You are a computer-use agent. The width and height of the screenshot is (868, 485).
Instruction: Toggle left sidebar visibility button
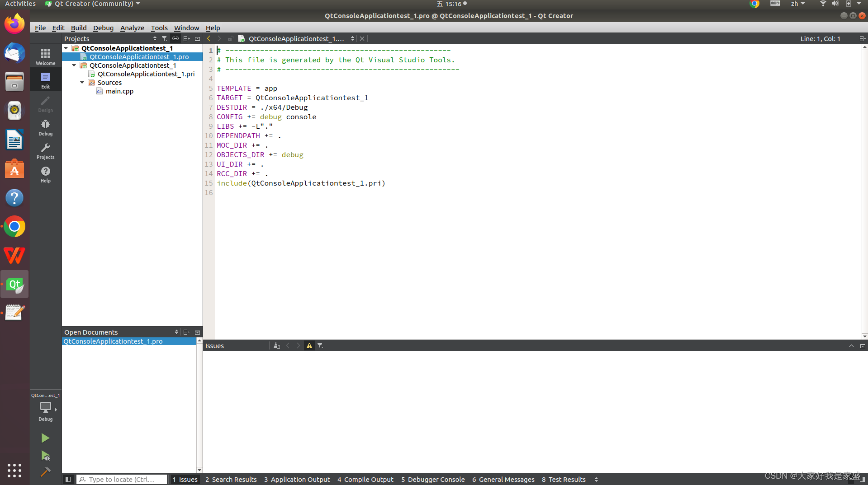tap(68, 480)
